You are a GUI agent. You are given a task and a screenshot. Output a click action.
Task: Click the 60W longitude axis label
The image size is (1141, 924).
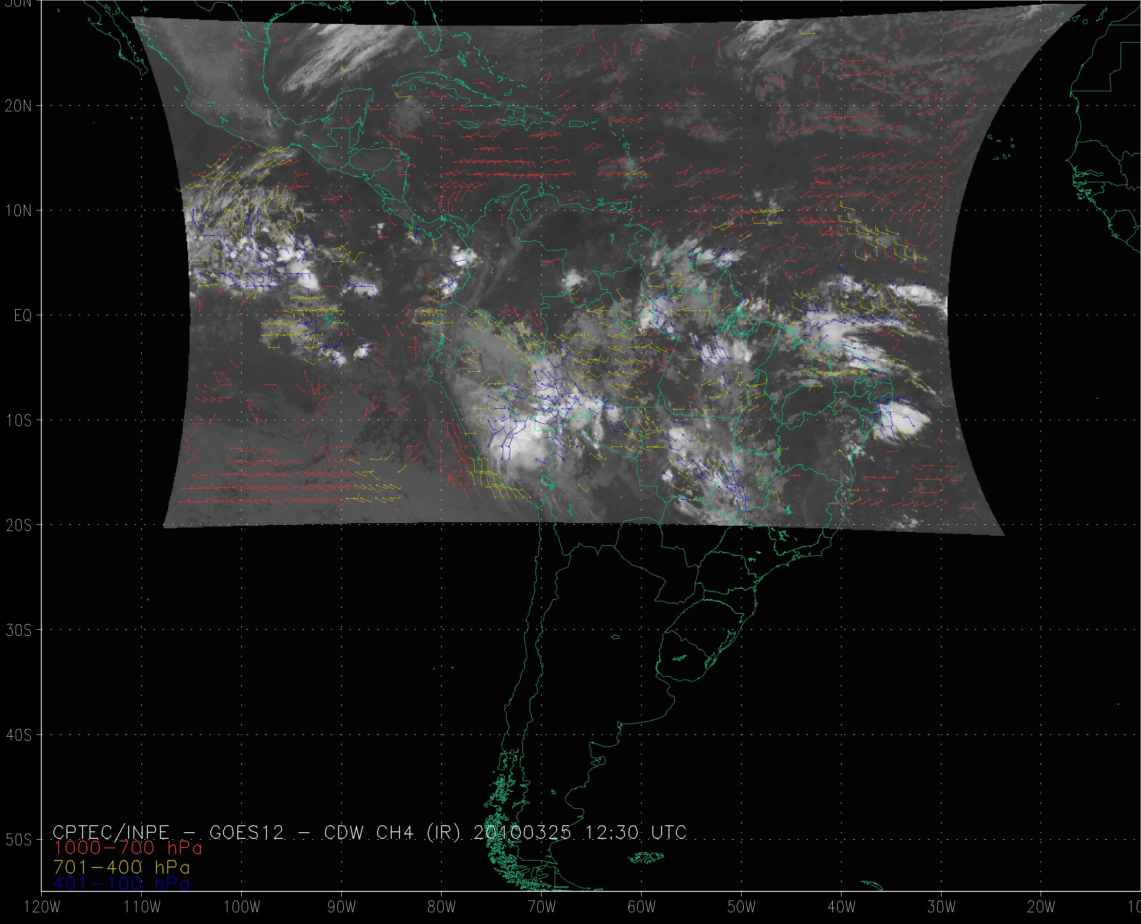pos(642,907)
